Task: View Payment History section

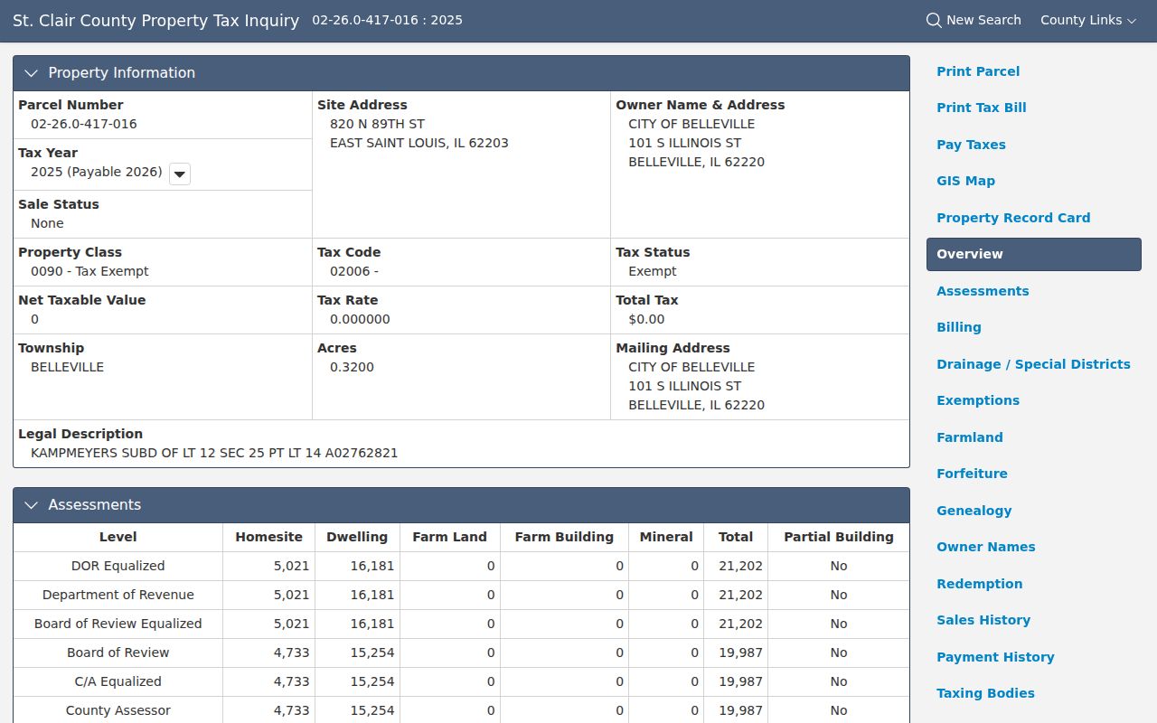Action: point(995,657)
